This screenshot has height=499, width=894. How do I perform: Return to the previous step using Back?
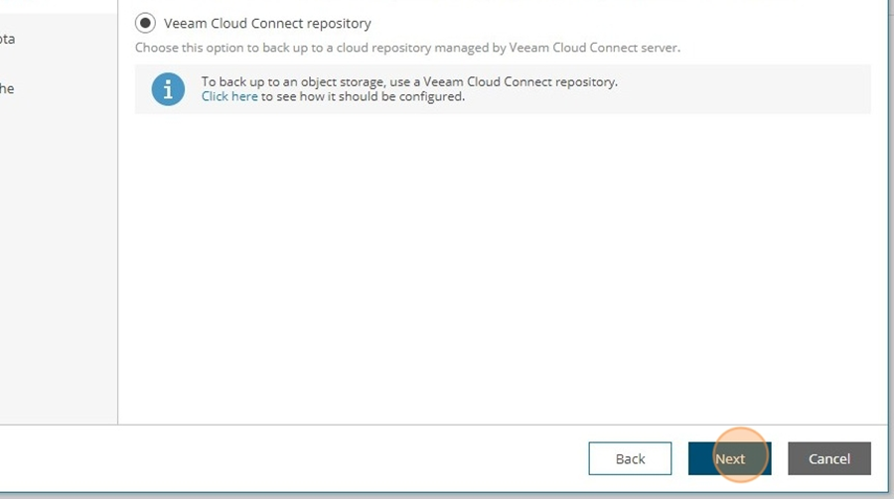click(x=630, y=458)
